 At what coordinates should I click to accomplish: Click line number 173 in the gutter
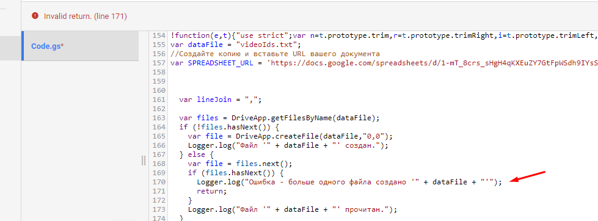coord(158,209)
